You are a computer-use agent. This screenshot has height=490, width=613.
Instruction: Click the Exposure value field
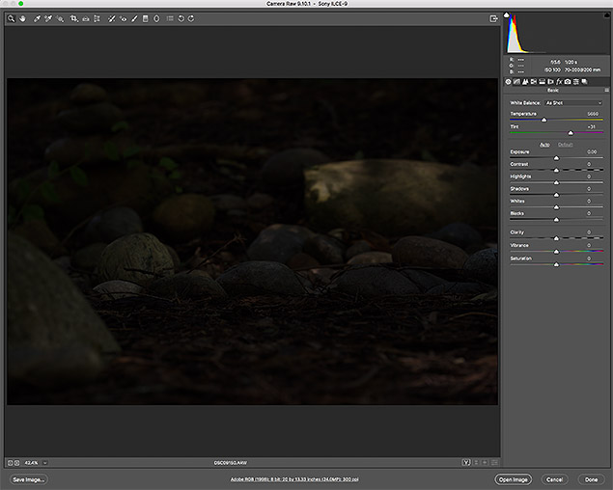point(592,151)
